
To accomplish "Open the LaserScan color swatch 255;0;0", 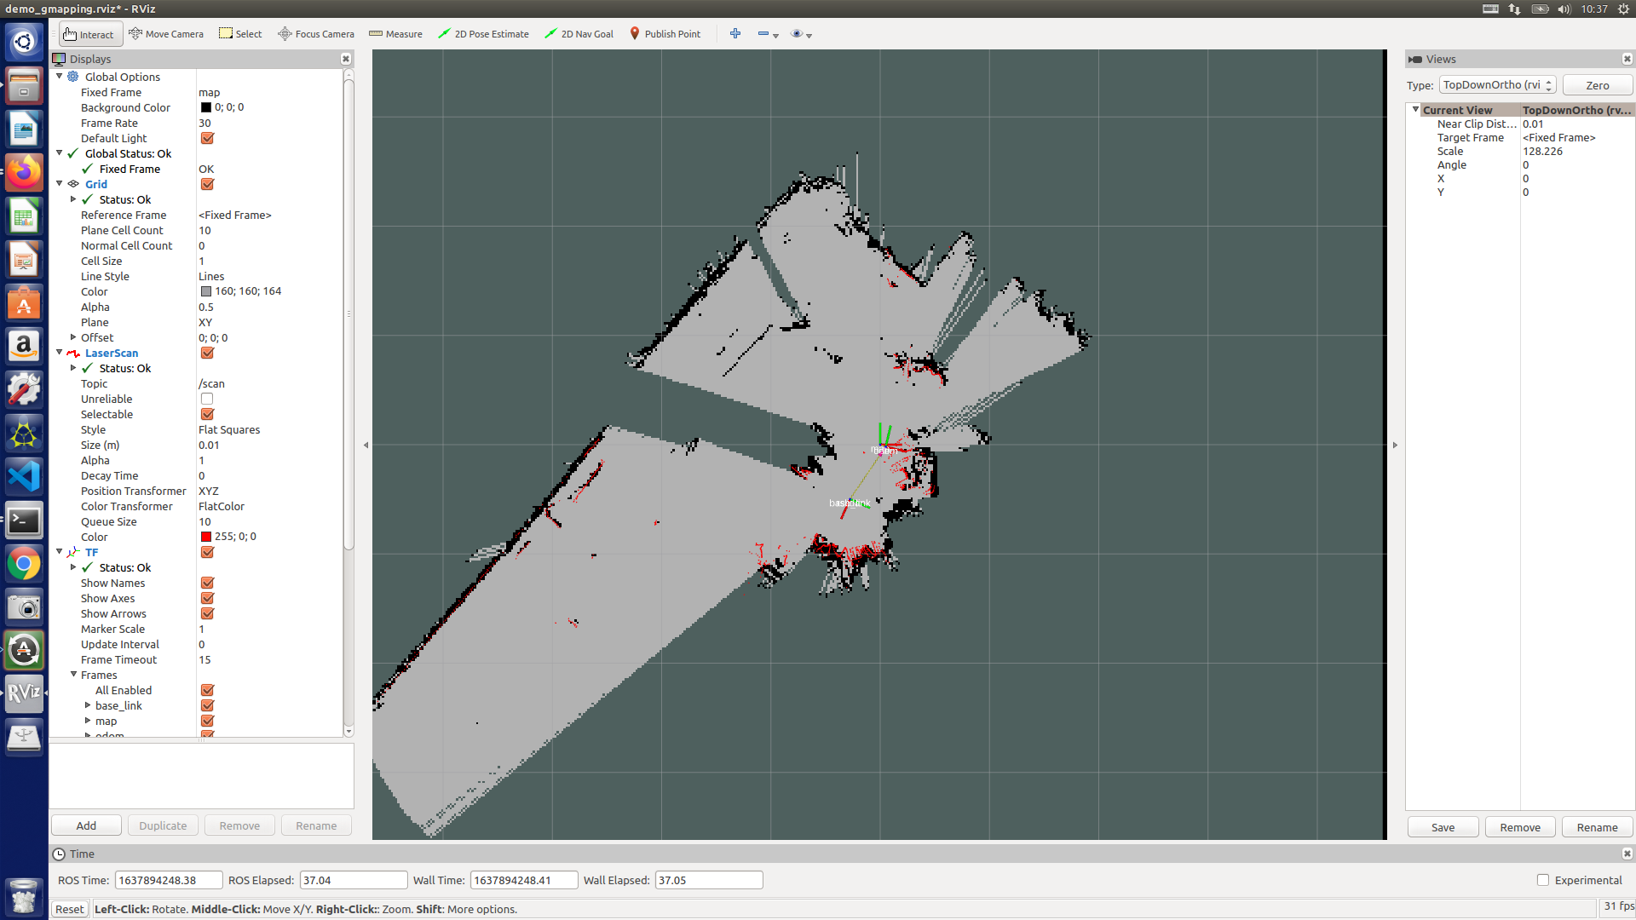I will 206,537.
